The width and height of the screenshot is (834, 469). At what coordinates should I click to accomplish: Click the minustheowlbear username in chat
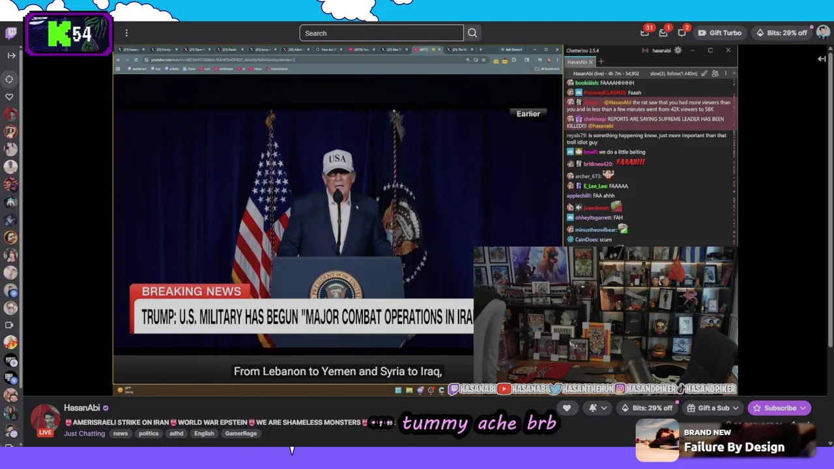596,230
